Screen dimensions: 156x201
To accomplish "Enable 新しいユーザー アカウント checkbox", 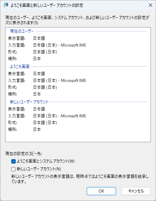I will pyautogui.click(x=13, y=169).
